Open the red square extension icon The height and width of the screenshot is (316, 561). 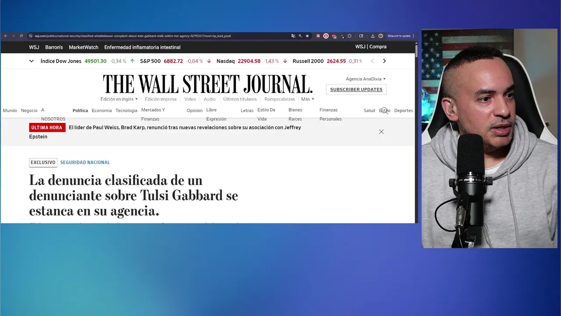point(318,36)
